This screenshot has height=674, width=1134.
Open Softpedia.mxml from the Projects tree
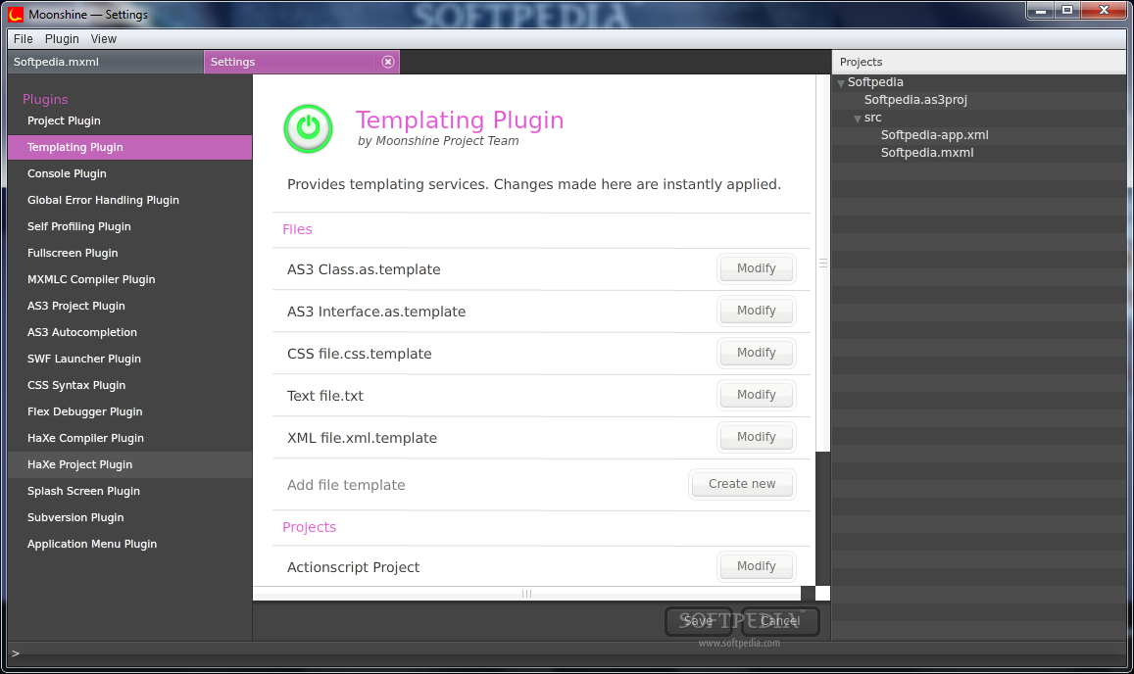pyautogui.click(x=927, y=153)
